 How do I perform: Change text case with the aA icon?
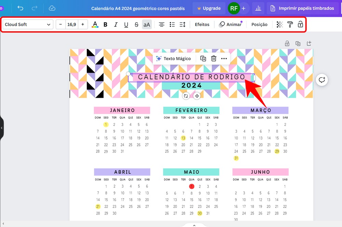click(146, 24)
